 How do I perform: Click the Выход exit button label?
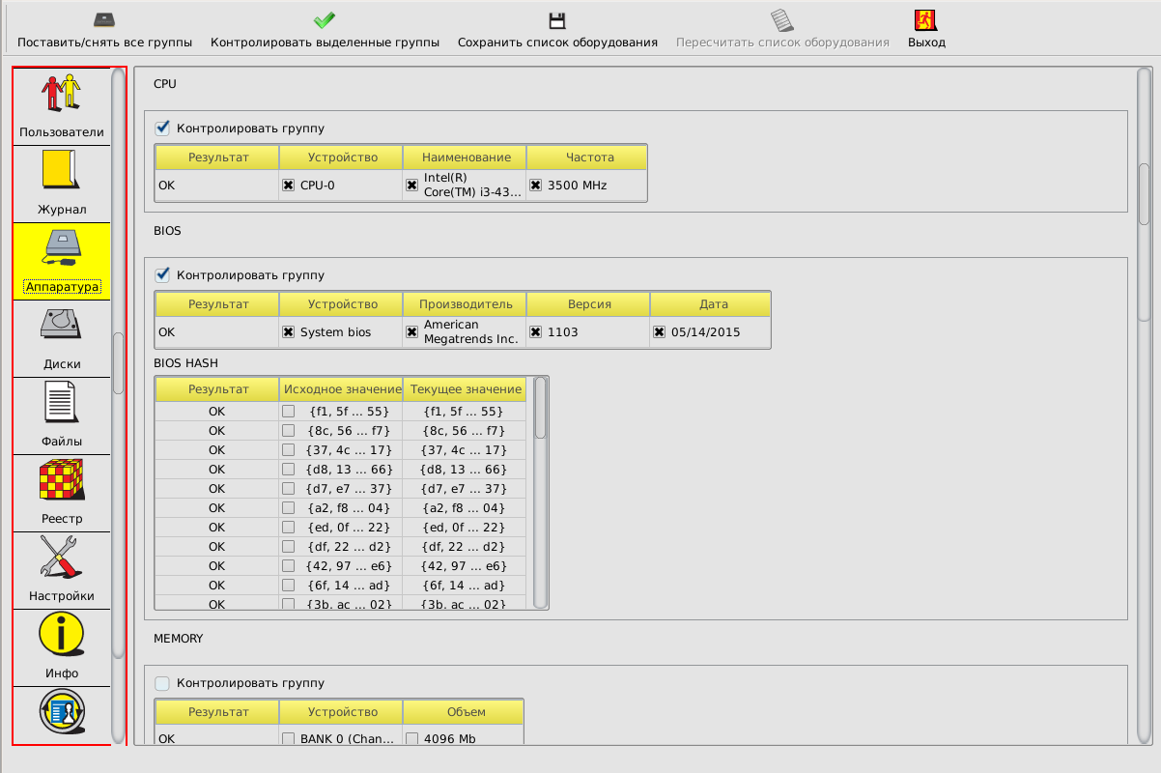(x=926, y=43)
